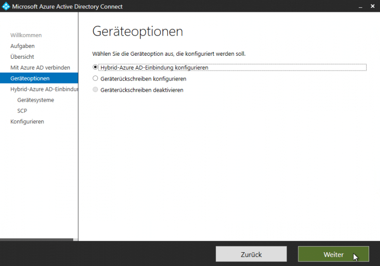Select Hybrid-Azure AD-Einbindung konfigurieren radio option
The image size is (380, 266).
click(95, 67)
